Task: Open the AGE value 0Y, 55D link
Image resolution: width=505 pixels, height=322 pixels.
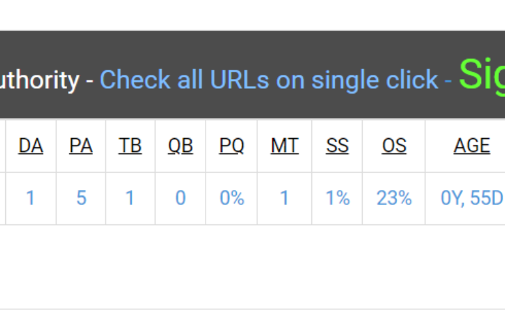Action: pyautogui.click(x=472, y=198)
